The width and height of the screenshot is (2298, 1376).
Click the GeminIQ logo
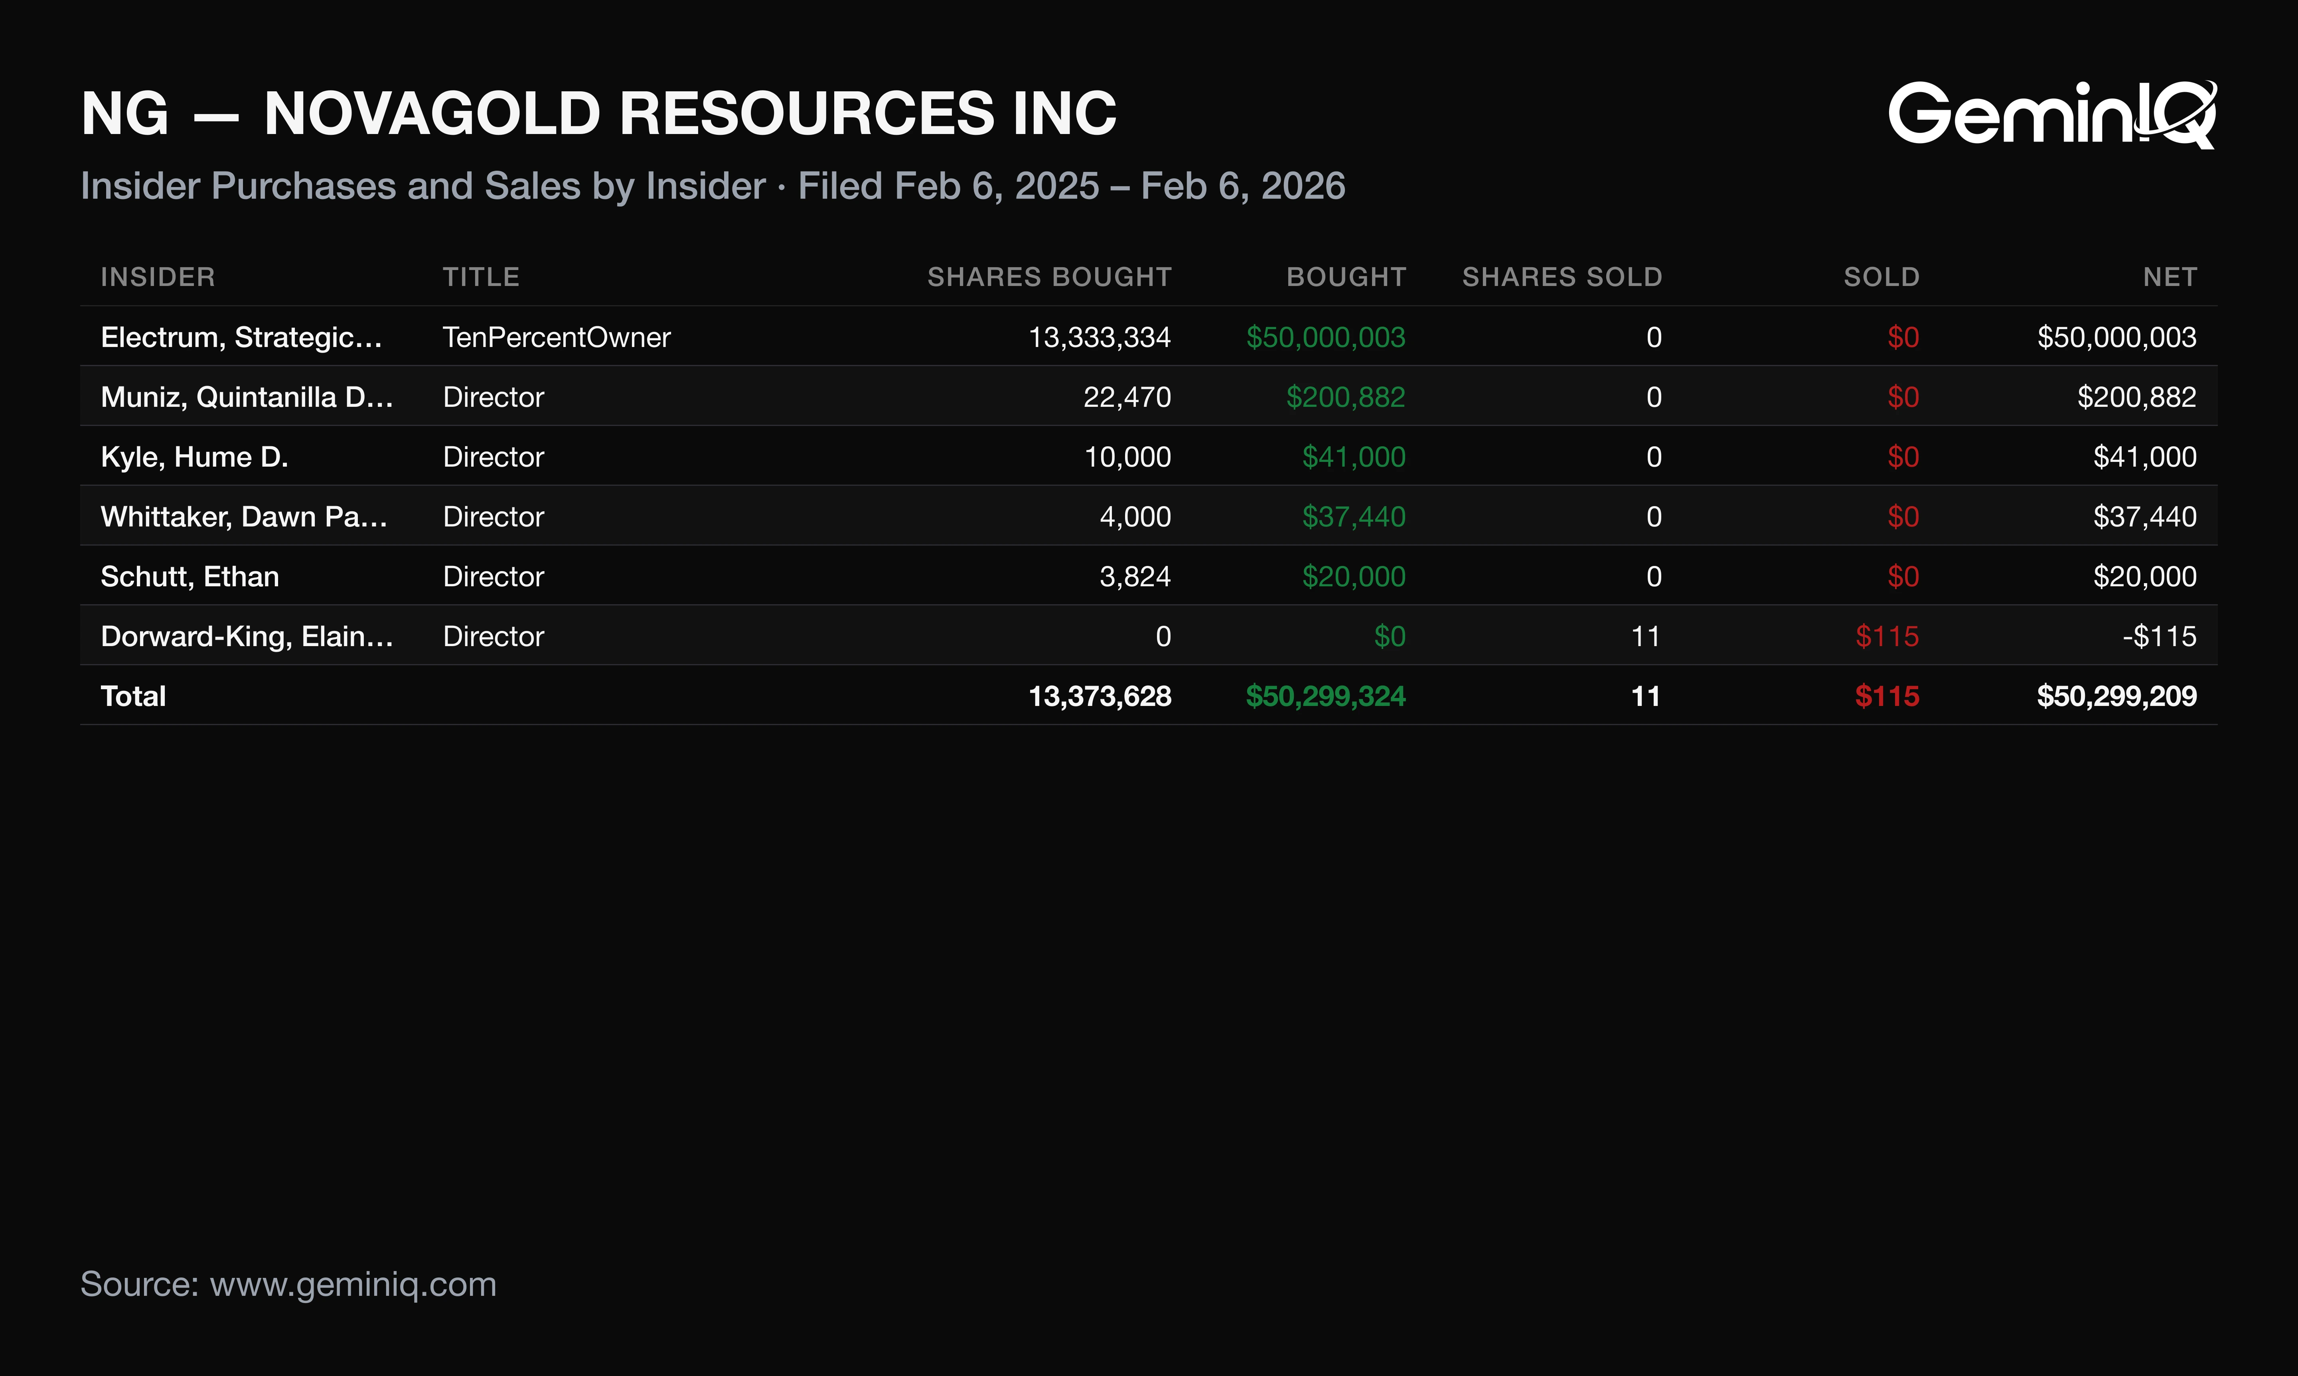tap(2052, 114)
